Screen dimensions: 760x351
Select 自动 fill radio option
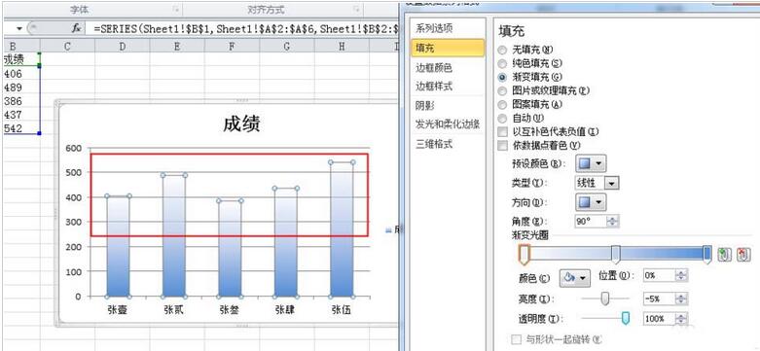point(502,118)
